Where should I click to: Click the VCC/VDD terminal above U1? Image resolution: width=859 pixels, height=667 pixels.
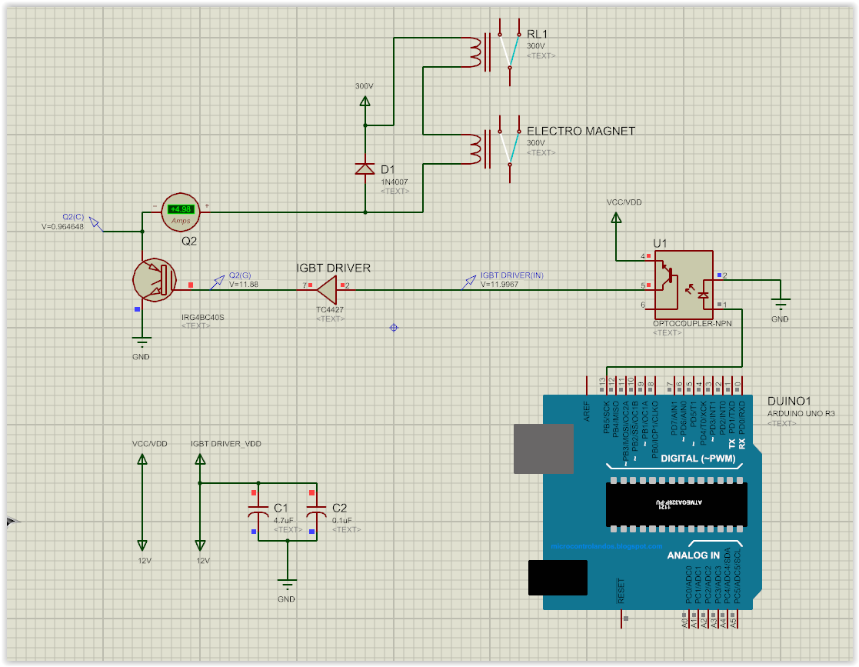click(615, 219)
